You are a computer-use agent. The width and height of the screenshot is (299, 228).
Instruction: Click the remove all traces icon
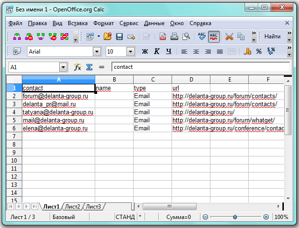64,36
